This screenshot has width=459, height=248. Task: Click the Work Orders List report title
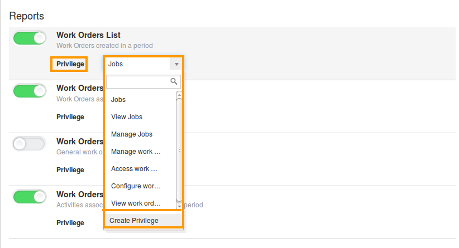click(88, 35)
